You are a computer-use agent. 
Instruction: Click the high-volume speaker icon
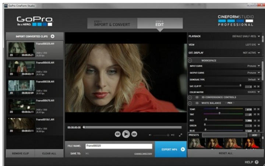[x=173, y=135]
